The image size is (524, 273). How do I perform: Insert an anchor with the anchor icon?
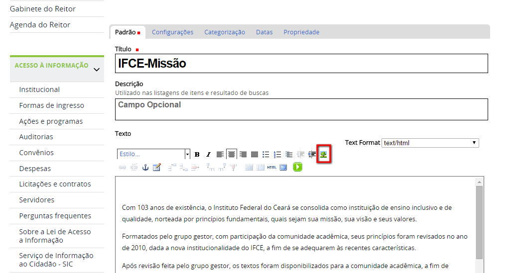click(145, 167)
